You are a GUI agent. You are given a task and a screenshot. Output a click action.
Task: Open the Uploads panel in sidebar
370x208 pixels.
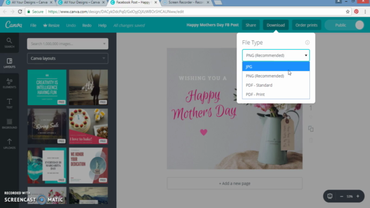tap(9, 144)
